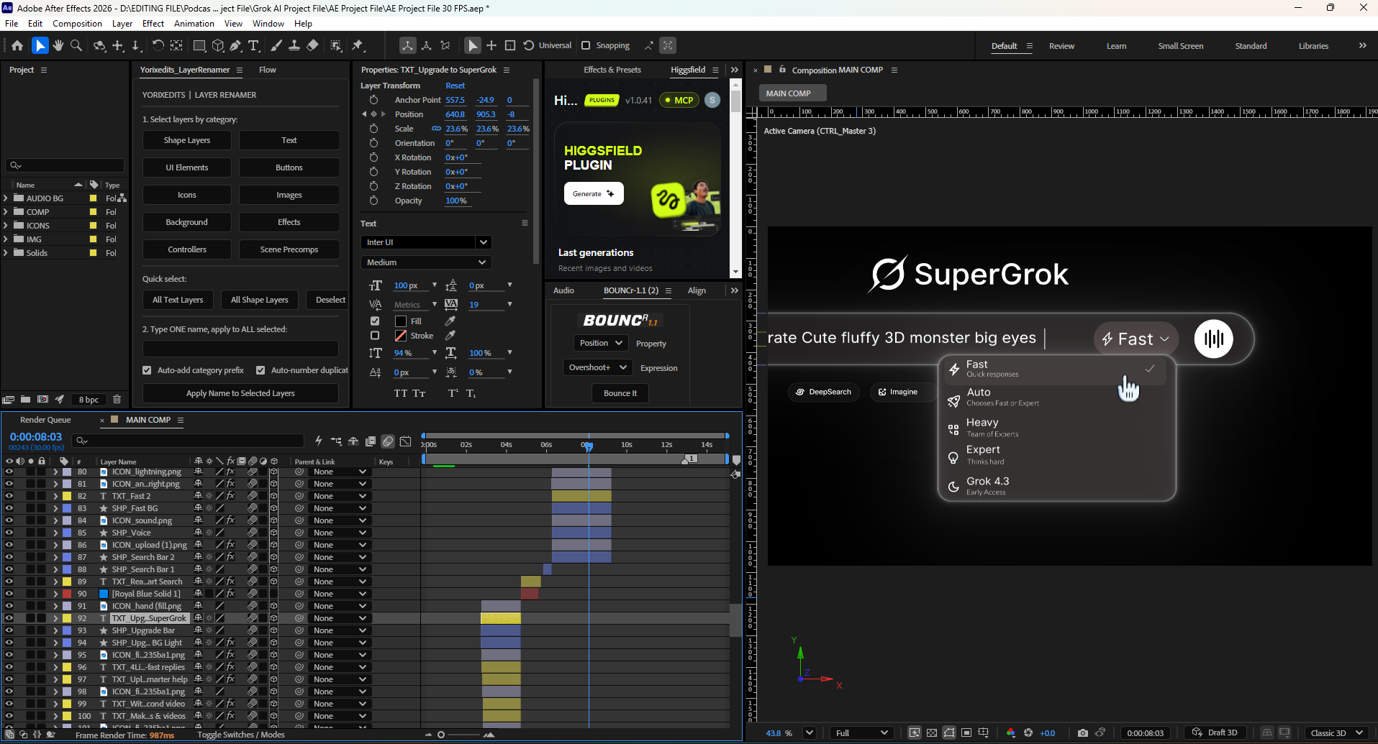
Task: Open the Medium font style dropdown
Action: pos(426,262)
